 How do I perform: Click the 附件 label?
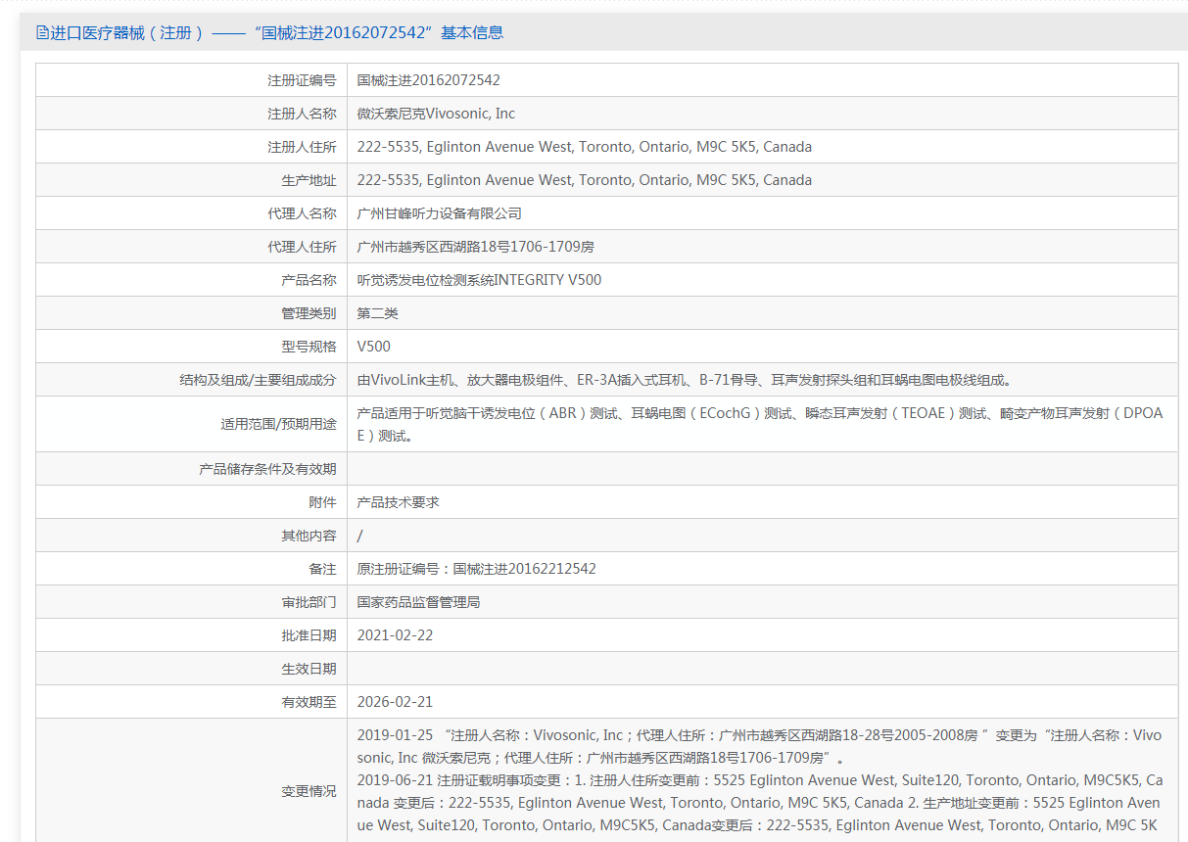(323, 502)
